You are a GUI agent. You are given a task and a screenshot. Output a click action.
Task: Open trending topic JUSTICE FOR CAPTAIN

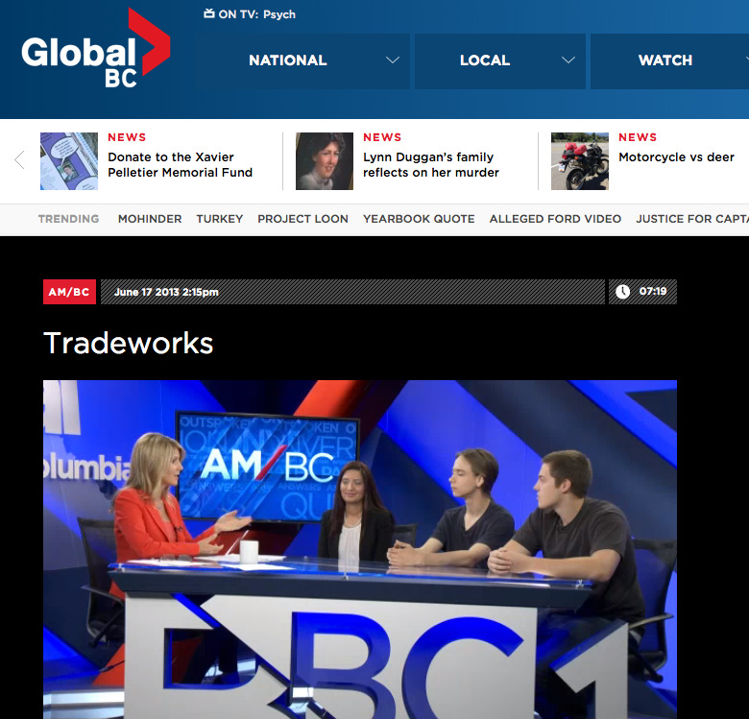click(x=692, y=219)
